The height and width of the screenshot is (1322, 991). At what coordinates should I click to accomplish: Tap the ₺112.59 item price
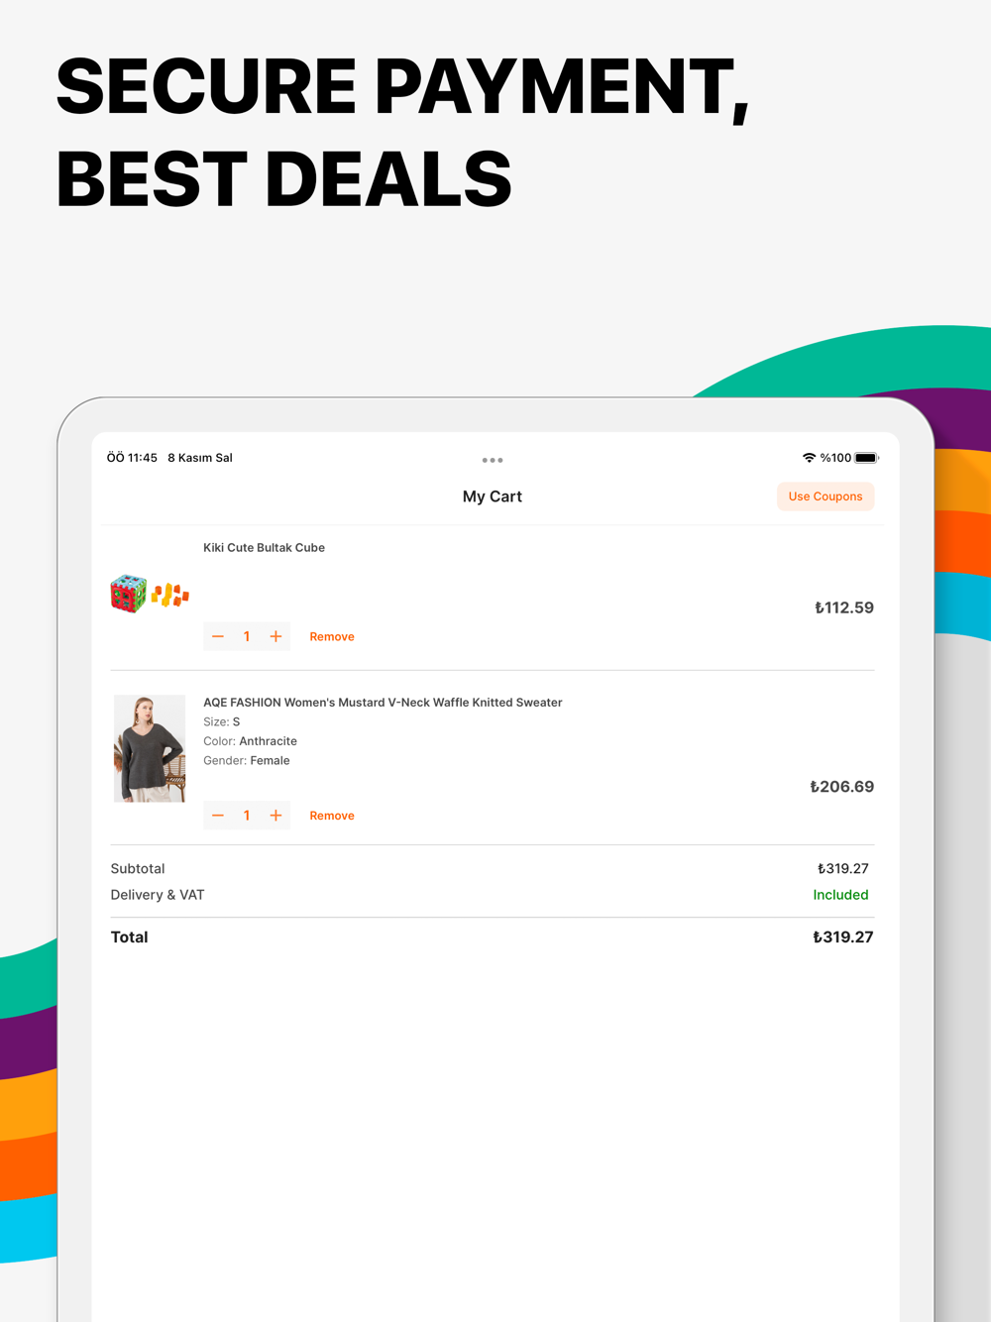click(x=844, y=607)
